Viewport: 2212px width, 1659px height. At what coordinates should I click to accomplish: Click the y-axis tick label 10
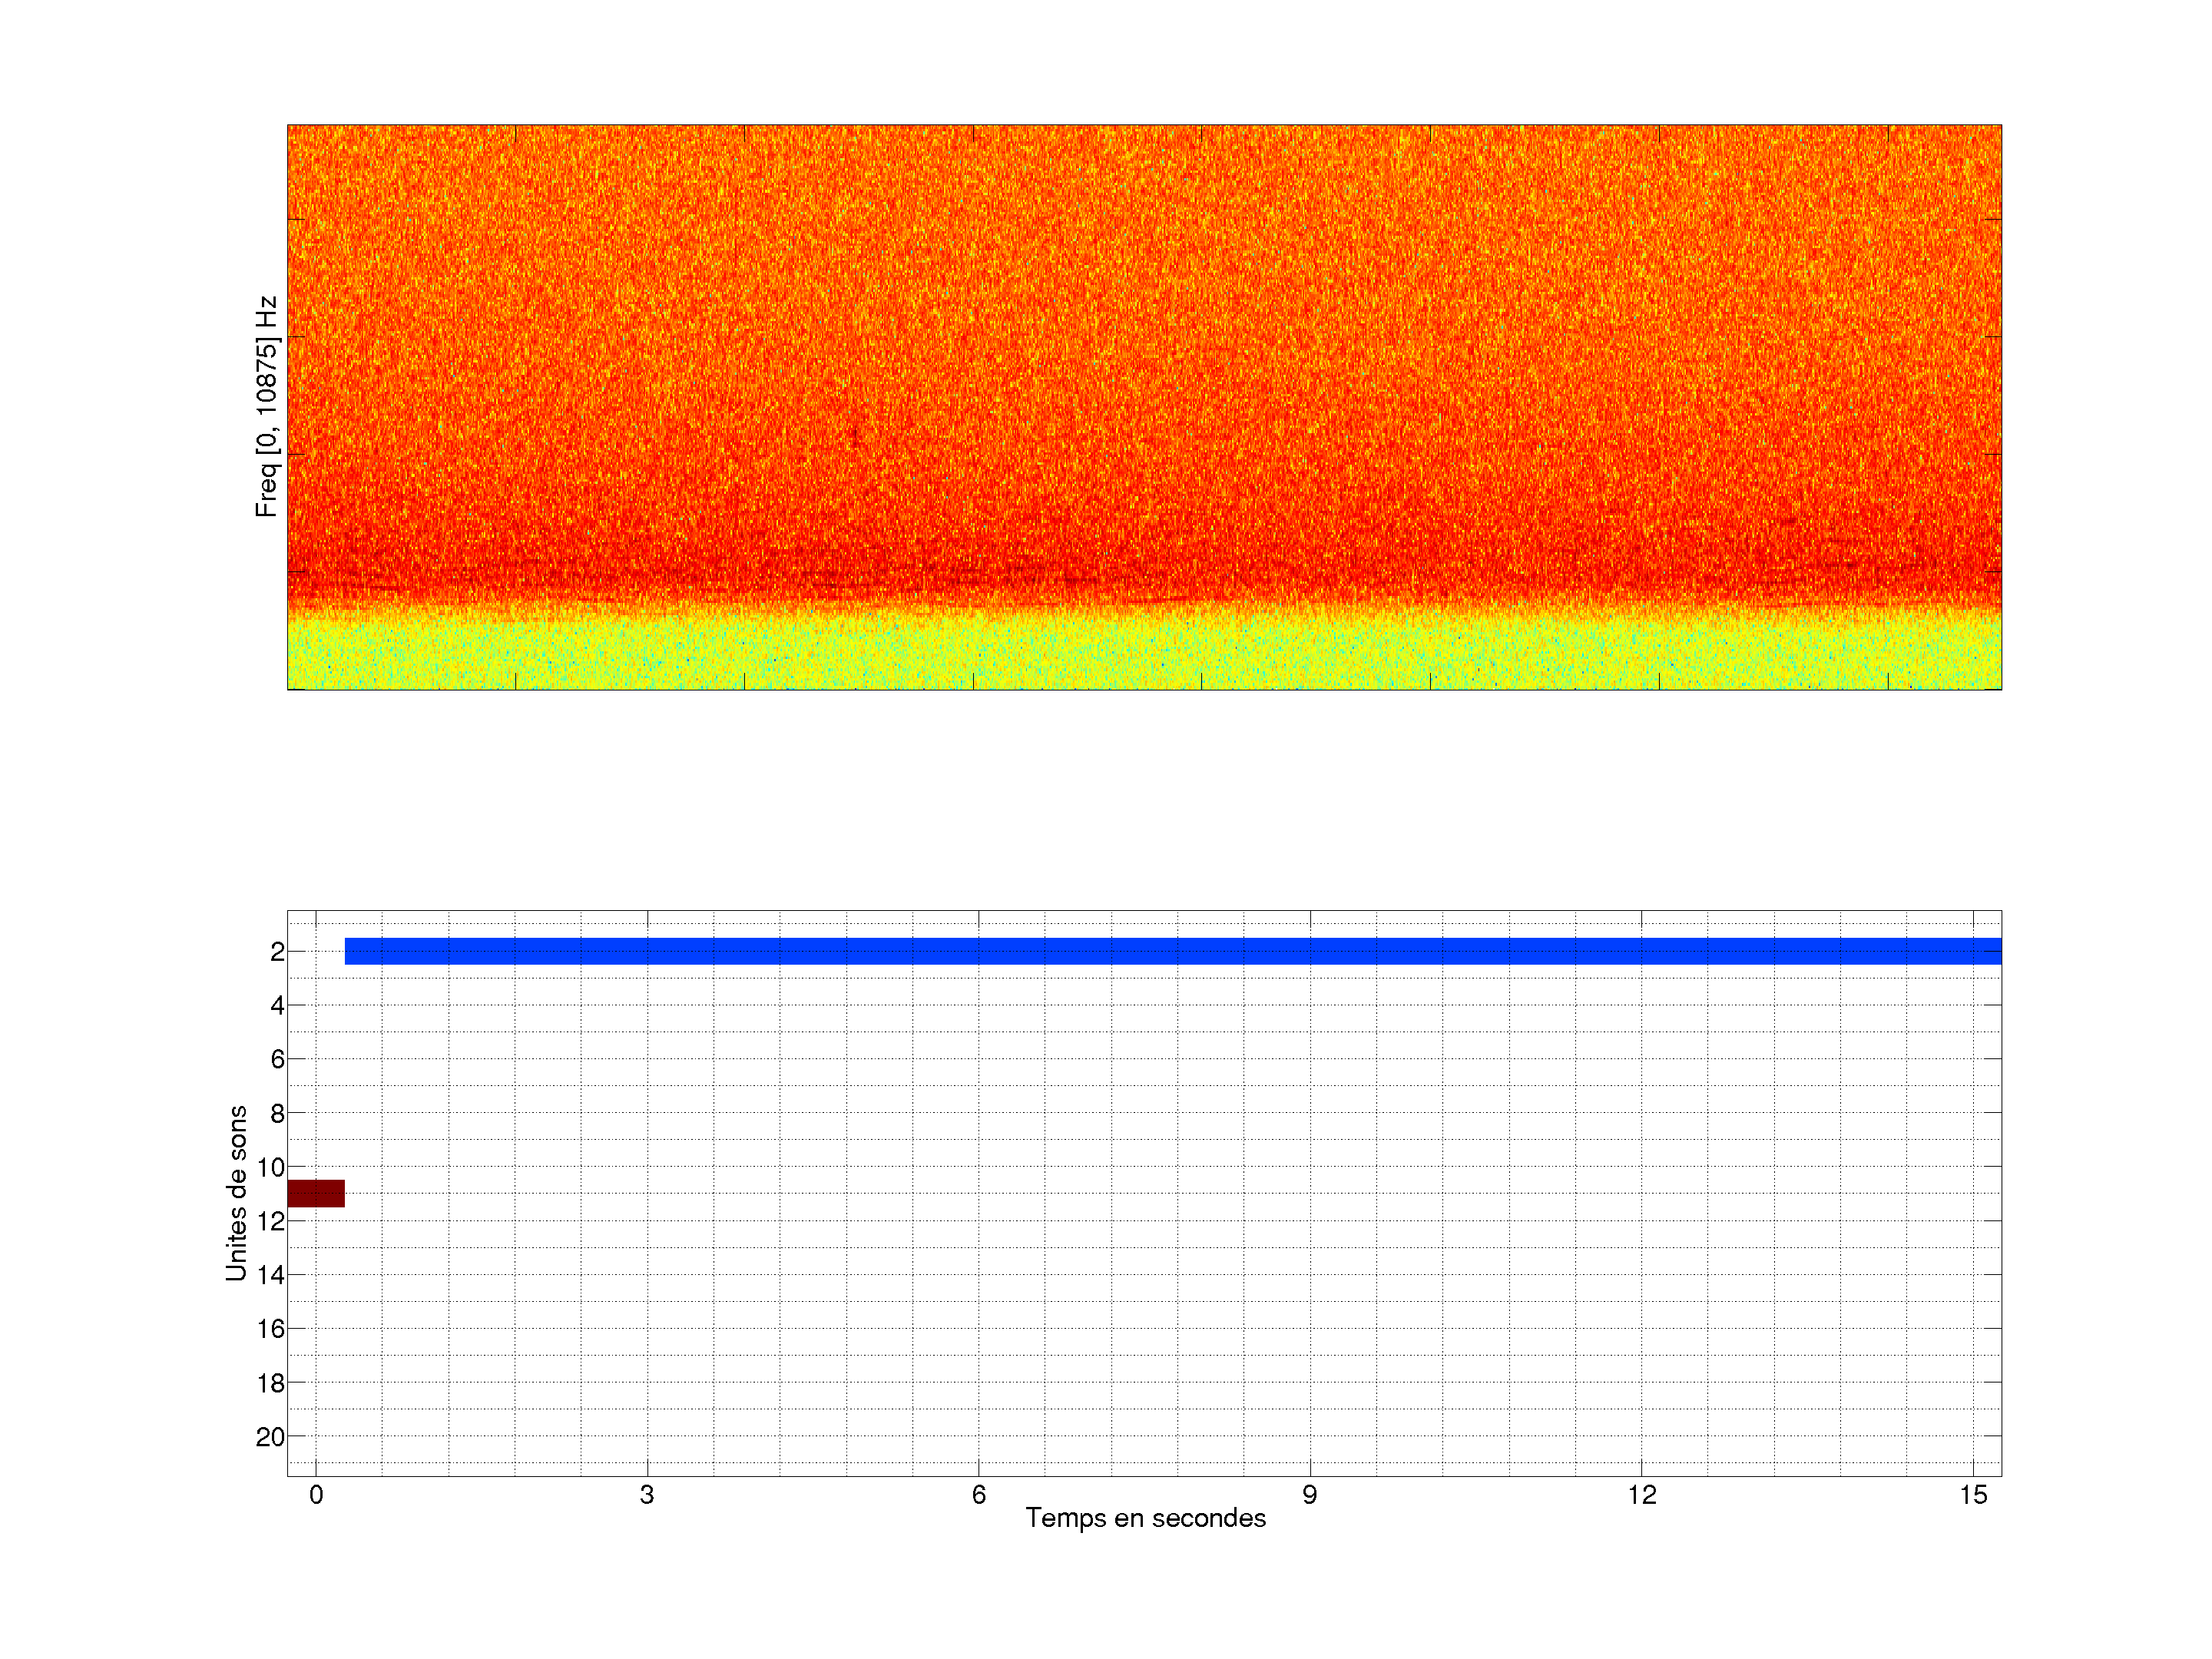tap(270, 1167)
